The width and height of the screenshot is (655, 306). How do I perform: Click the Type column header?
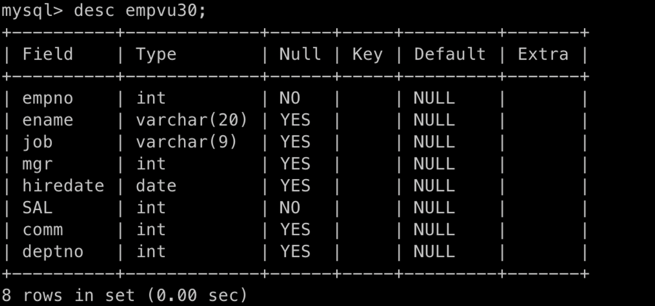click(x=156, y=54)
